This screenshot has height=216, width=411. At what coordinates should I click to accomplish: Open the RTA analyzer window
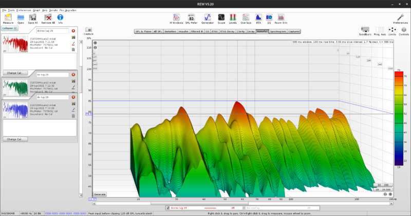pyautogui.click(x=259, y=17)
